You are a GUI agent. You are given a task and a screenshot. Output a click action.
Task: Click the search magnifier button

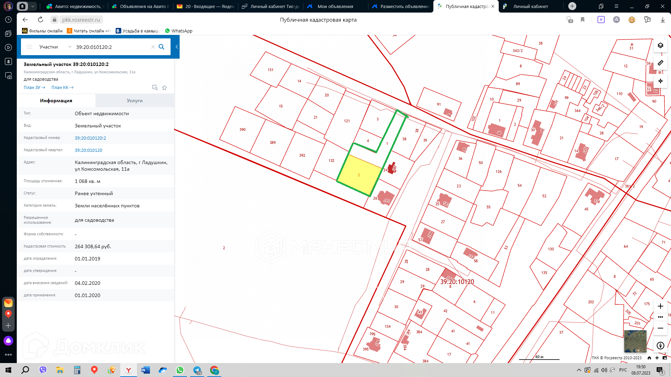(x=161, y=47)
